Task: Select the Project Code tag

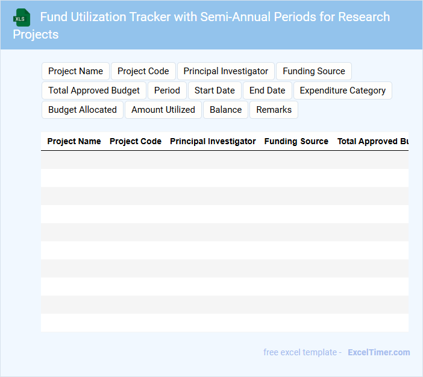Action: 143,71
